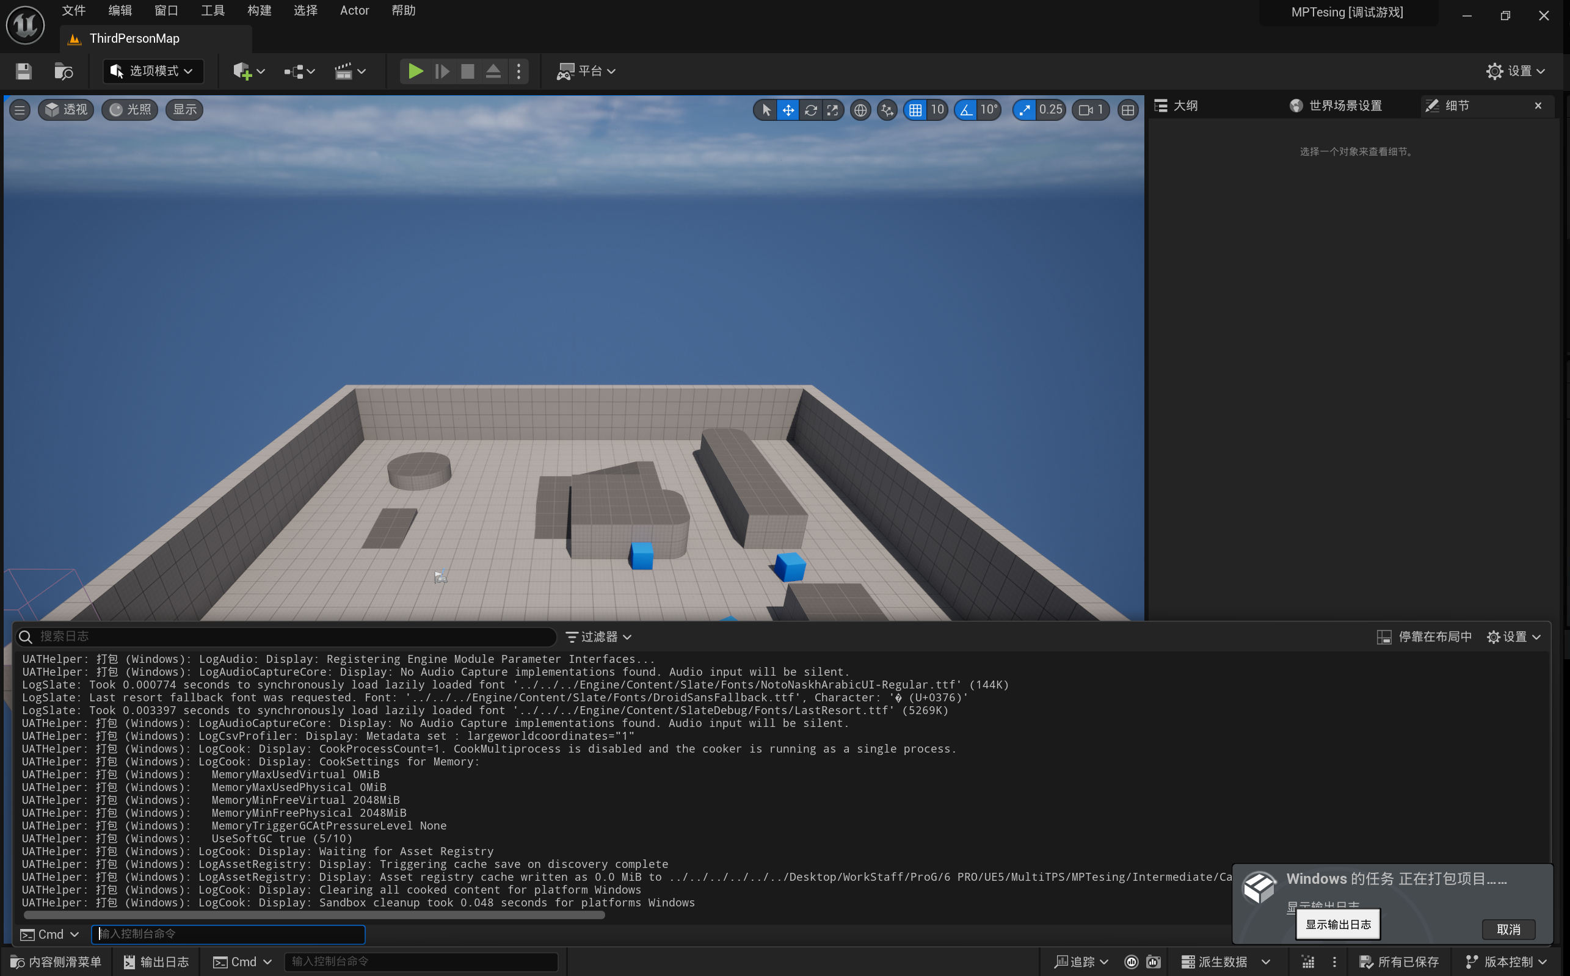Expand the add content cube-plus dropdown
The image size is (1570, 976).
coord(249,71)
